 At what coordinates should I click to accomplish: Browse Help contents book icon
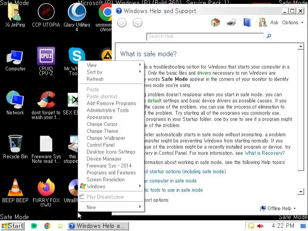(x=247, y=22)
